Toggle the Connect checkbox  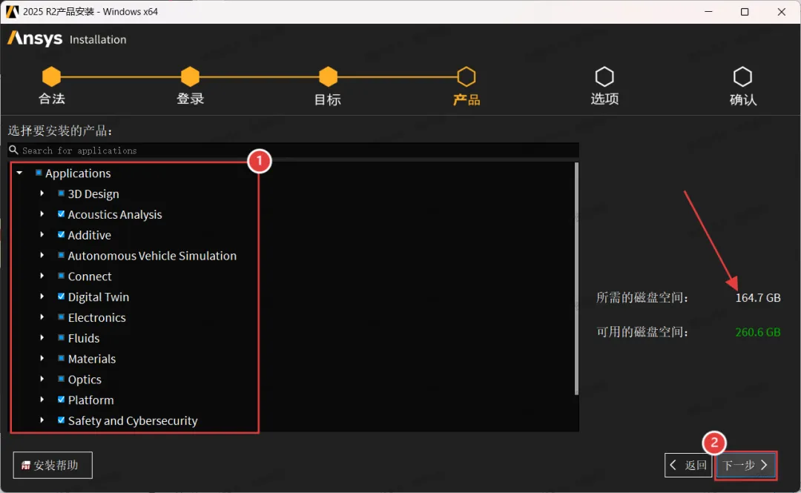pyautogui.click(x=61, y=276)
